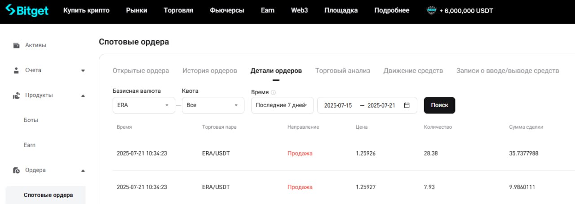The width and height of the screenshot is (575, 204).
Task: Click the Bitget logo
Action: (x=27, y=10)
